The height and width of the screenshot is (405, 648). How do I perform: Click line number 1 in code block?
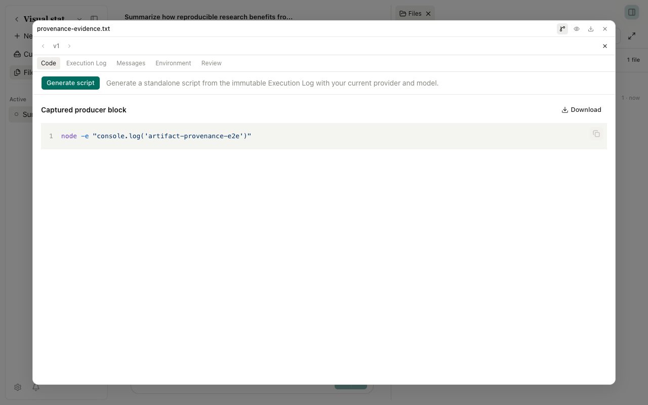[x=51, y=136]
